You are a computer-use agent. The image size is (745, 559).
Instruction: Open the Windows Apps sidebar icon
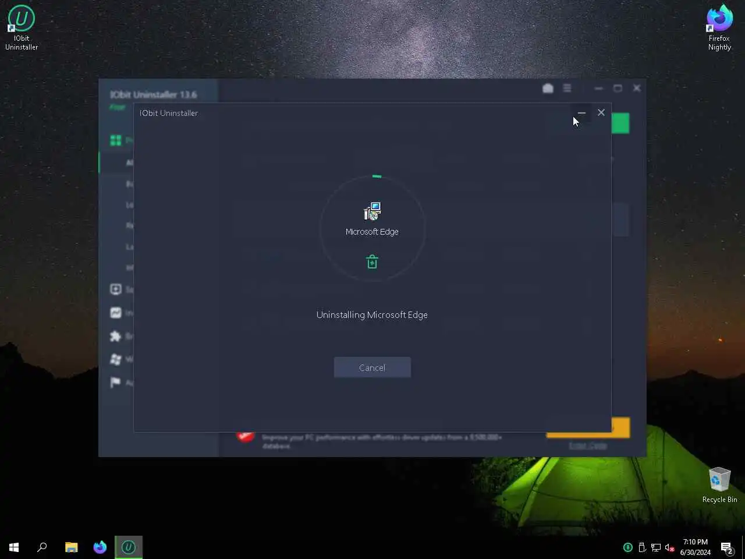116,359
